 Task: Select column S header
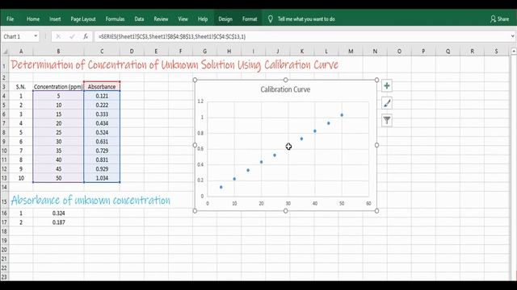pyautogui.click(x=496, y=52)
